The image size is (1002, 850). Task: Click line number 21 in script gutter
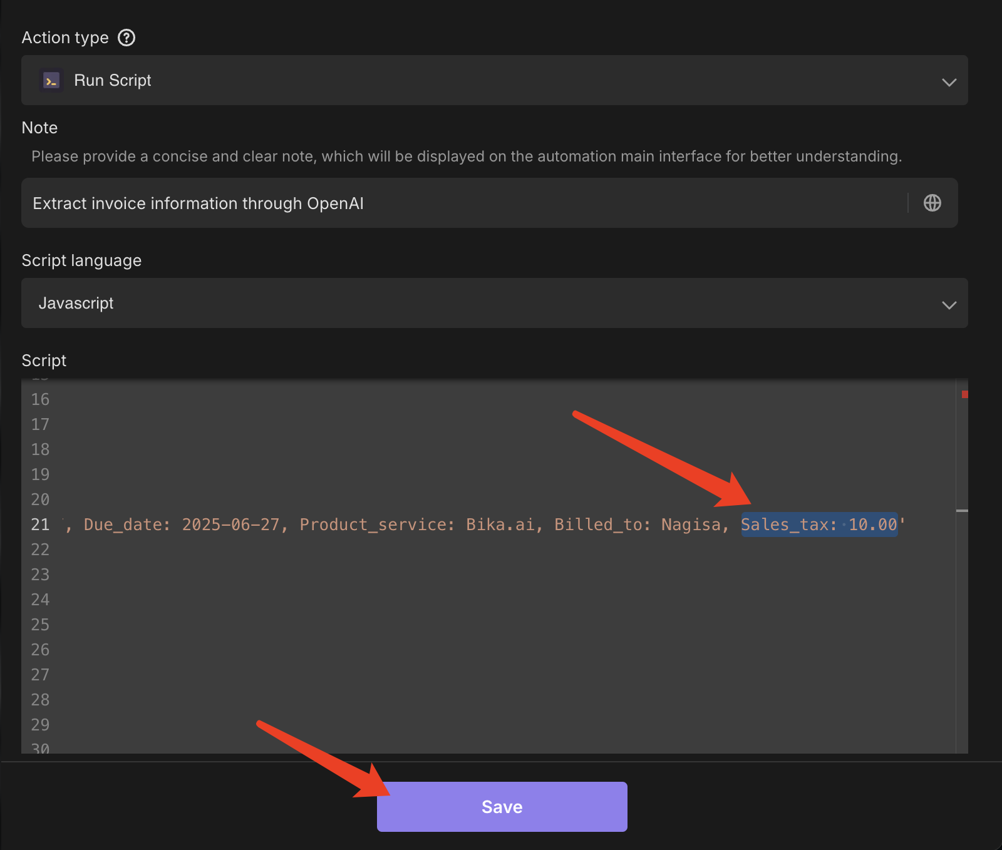[40, 525]
